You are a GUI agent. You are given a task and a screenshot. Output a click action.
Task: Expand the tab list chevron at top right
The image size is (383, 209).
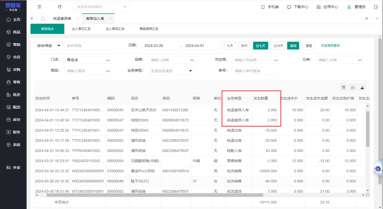tap(377, 19)
